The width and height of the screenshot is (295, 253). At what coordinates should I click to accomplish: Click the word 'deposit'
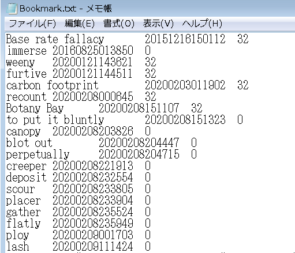coord(26,178)
